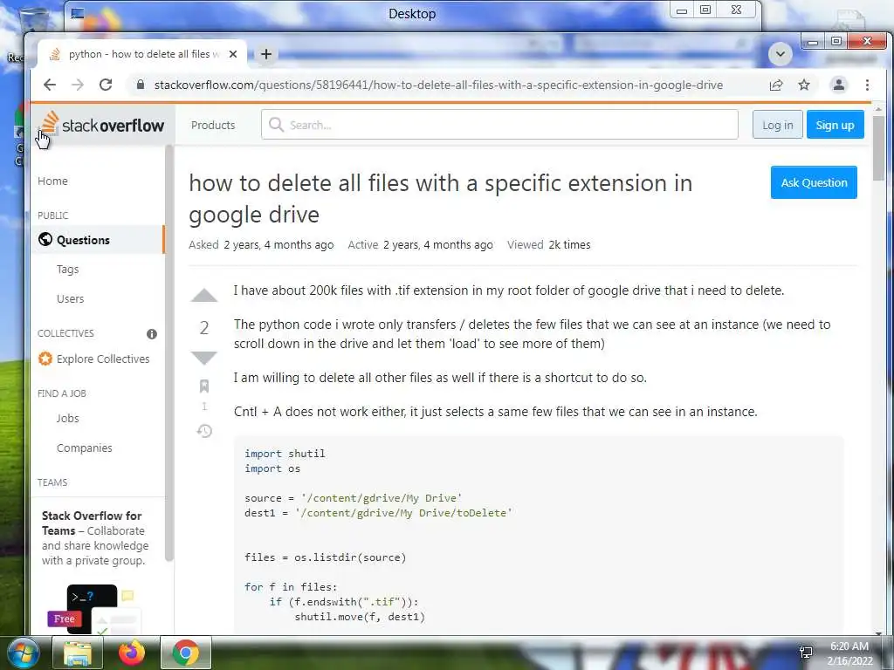
Task: Click the vote count 2
Action: [x=204, y=328]
